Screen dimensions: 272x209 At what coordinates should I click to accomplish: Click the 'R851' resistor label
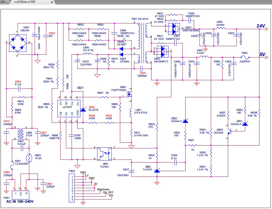click(x=203, y=167)
